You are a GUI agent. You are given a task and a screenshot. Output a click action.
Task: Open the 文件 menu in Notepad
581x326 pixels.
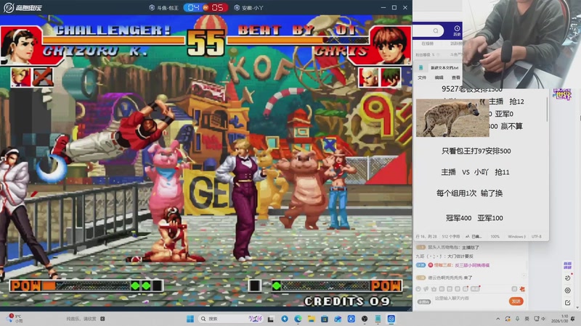point(422,78)
